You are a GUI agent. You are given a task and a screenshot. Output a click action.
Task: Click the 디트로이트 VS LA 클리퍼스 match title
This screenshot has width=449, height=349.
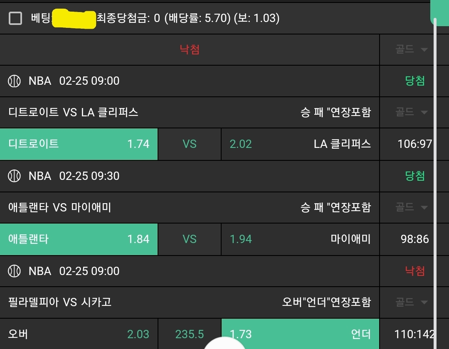[73, 112]
